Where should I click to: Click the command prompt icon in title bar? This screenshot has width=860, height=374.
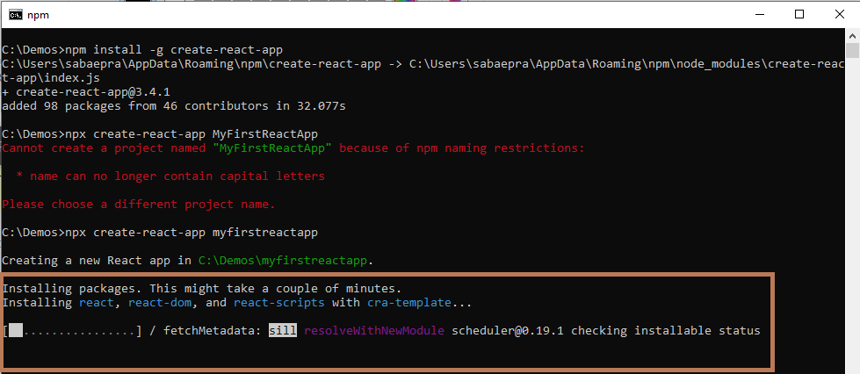tap(15, 15)
